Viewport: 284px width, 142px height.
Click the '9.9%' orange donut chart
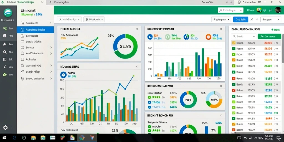coord(214,100)
